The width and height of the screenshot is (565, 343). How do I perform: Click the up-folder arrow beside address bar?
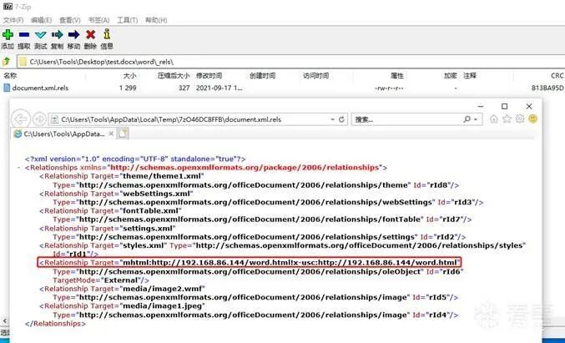(x=6, y=62)
